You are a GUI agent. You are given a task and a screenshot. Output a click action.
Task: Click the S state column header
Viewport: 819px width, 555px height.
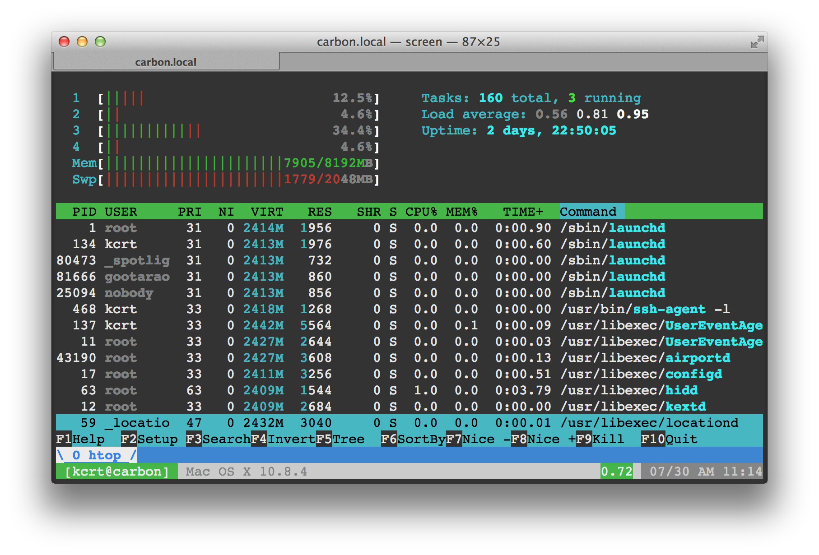pos(393,212)
